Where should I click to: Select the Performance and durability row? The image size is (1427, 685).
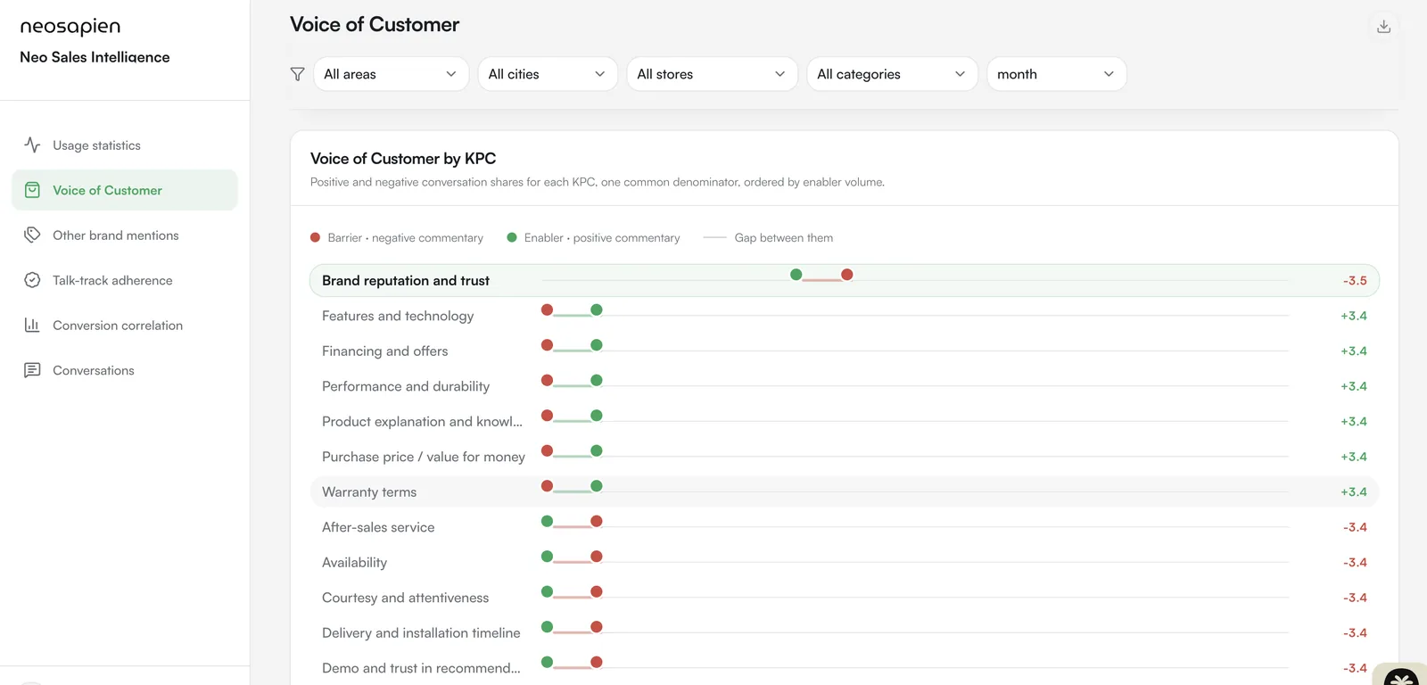click(844, 386)
